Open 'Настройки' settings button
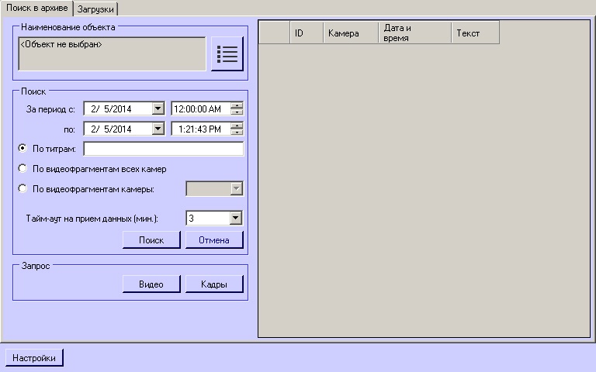The width and height of the screenshot is (596, 372). pyautogui.click(x=34, y=358)
